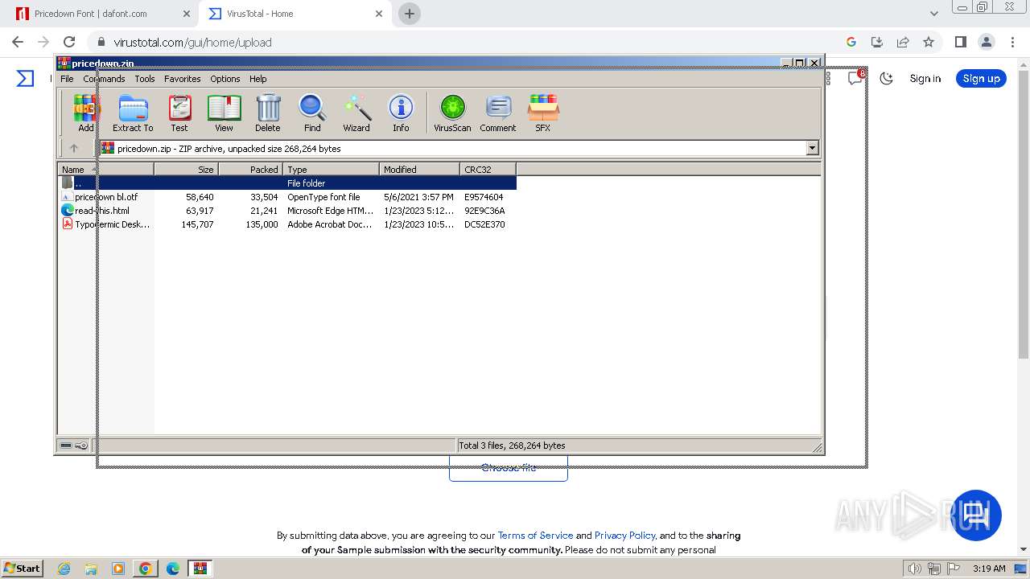Click volume speaker tray icon
This screenshot has height=579, width=1030.
[915, 569]
